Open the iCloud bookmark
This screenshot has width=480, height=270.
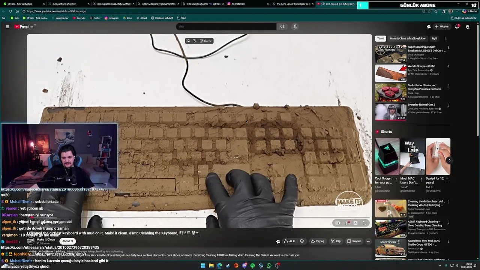point(142,18)
